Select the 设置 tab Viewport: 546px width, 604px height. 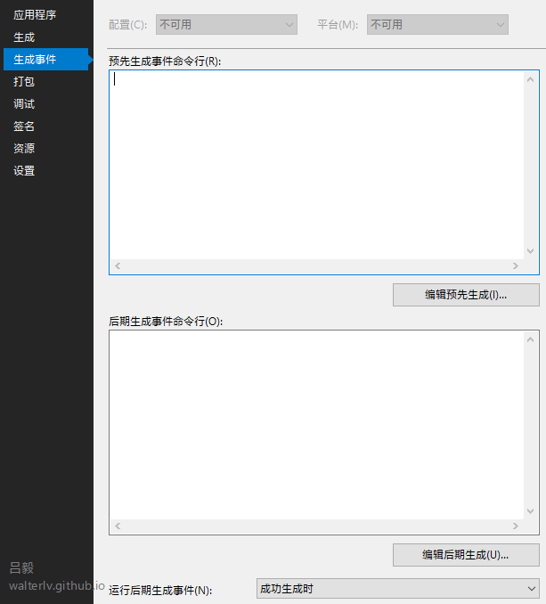[x=24, y=171]
